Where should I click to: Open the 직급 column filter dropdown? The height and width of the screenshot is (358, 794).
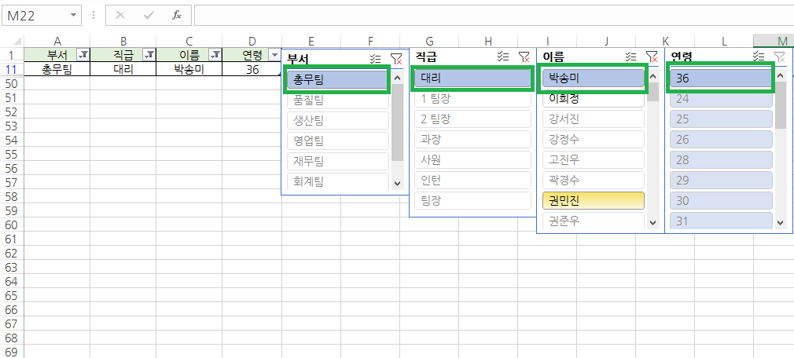click(x=149, y=55)
